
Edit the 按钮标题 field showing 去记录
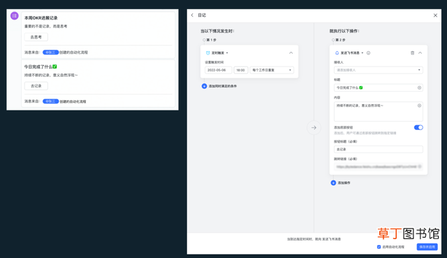(x=379, y=149)
